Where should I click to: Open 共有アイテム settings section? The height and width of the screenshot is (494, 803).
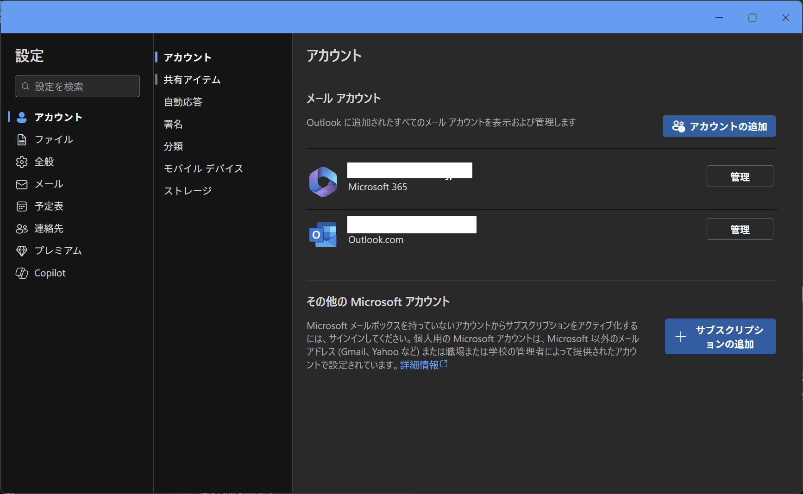(x=192, y=80)
